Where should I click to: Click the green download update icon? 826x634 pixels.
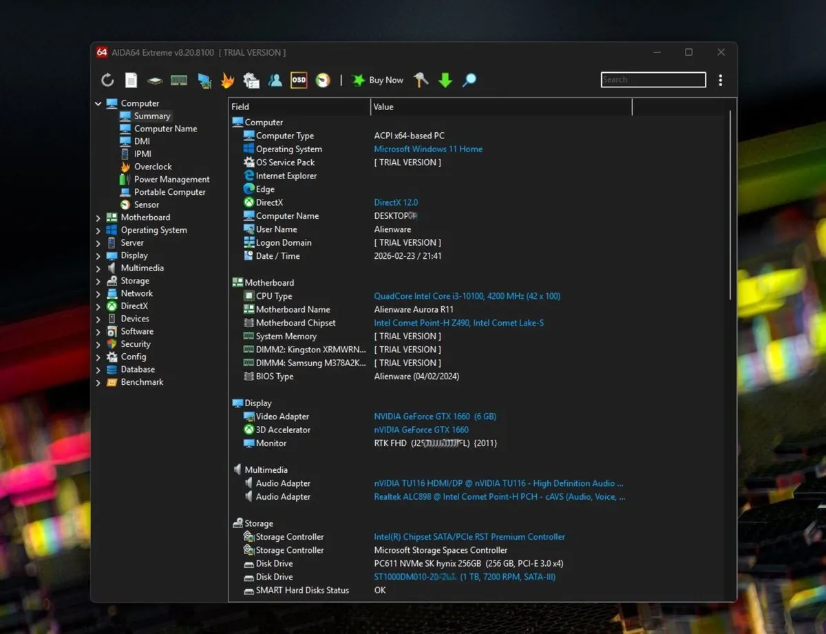tap(445, 80)
